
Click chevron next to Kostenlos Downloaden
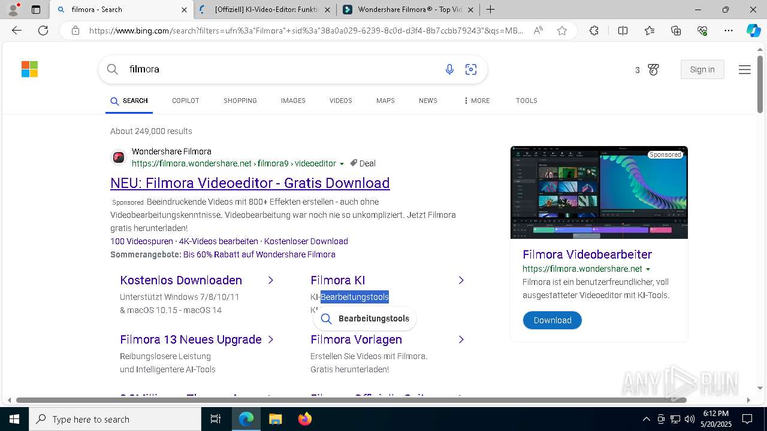(271, 280)
